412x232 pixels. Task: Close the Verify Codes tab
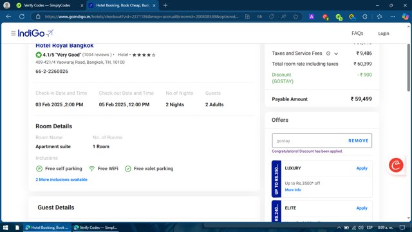point(82,5)
